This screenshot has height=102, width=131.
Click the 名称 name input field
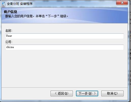tap(64, 36)
